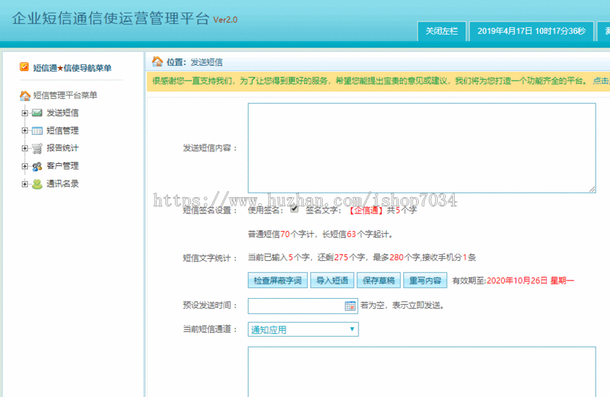Select the 短信管理 table icon in sidebar
Viewport: 610px width, 397px height.
tap(37, 131)
